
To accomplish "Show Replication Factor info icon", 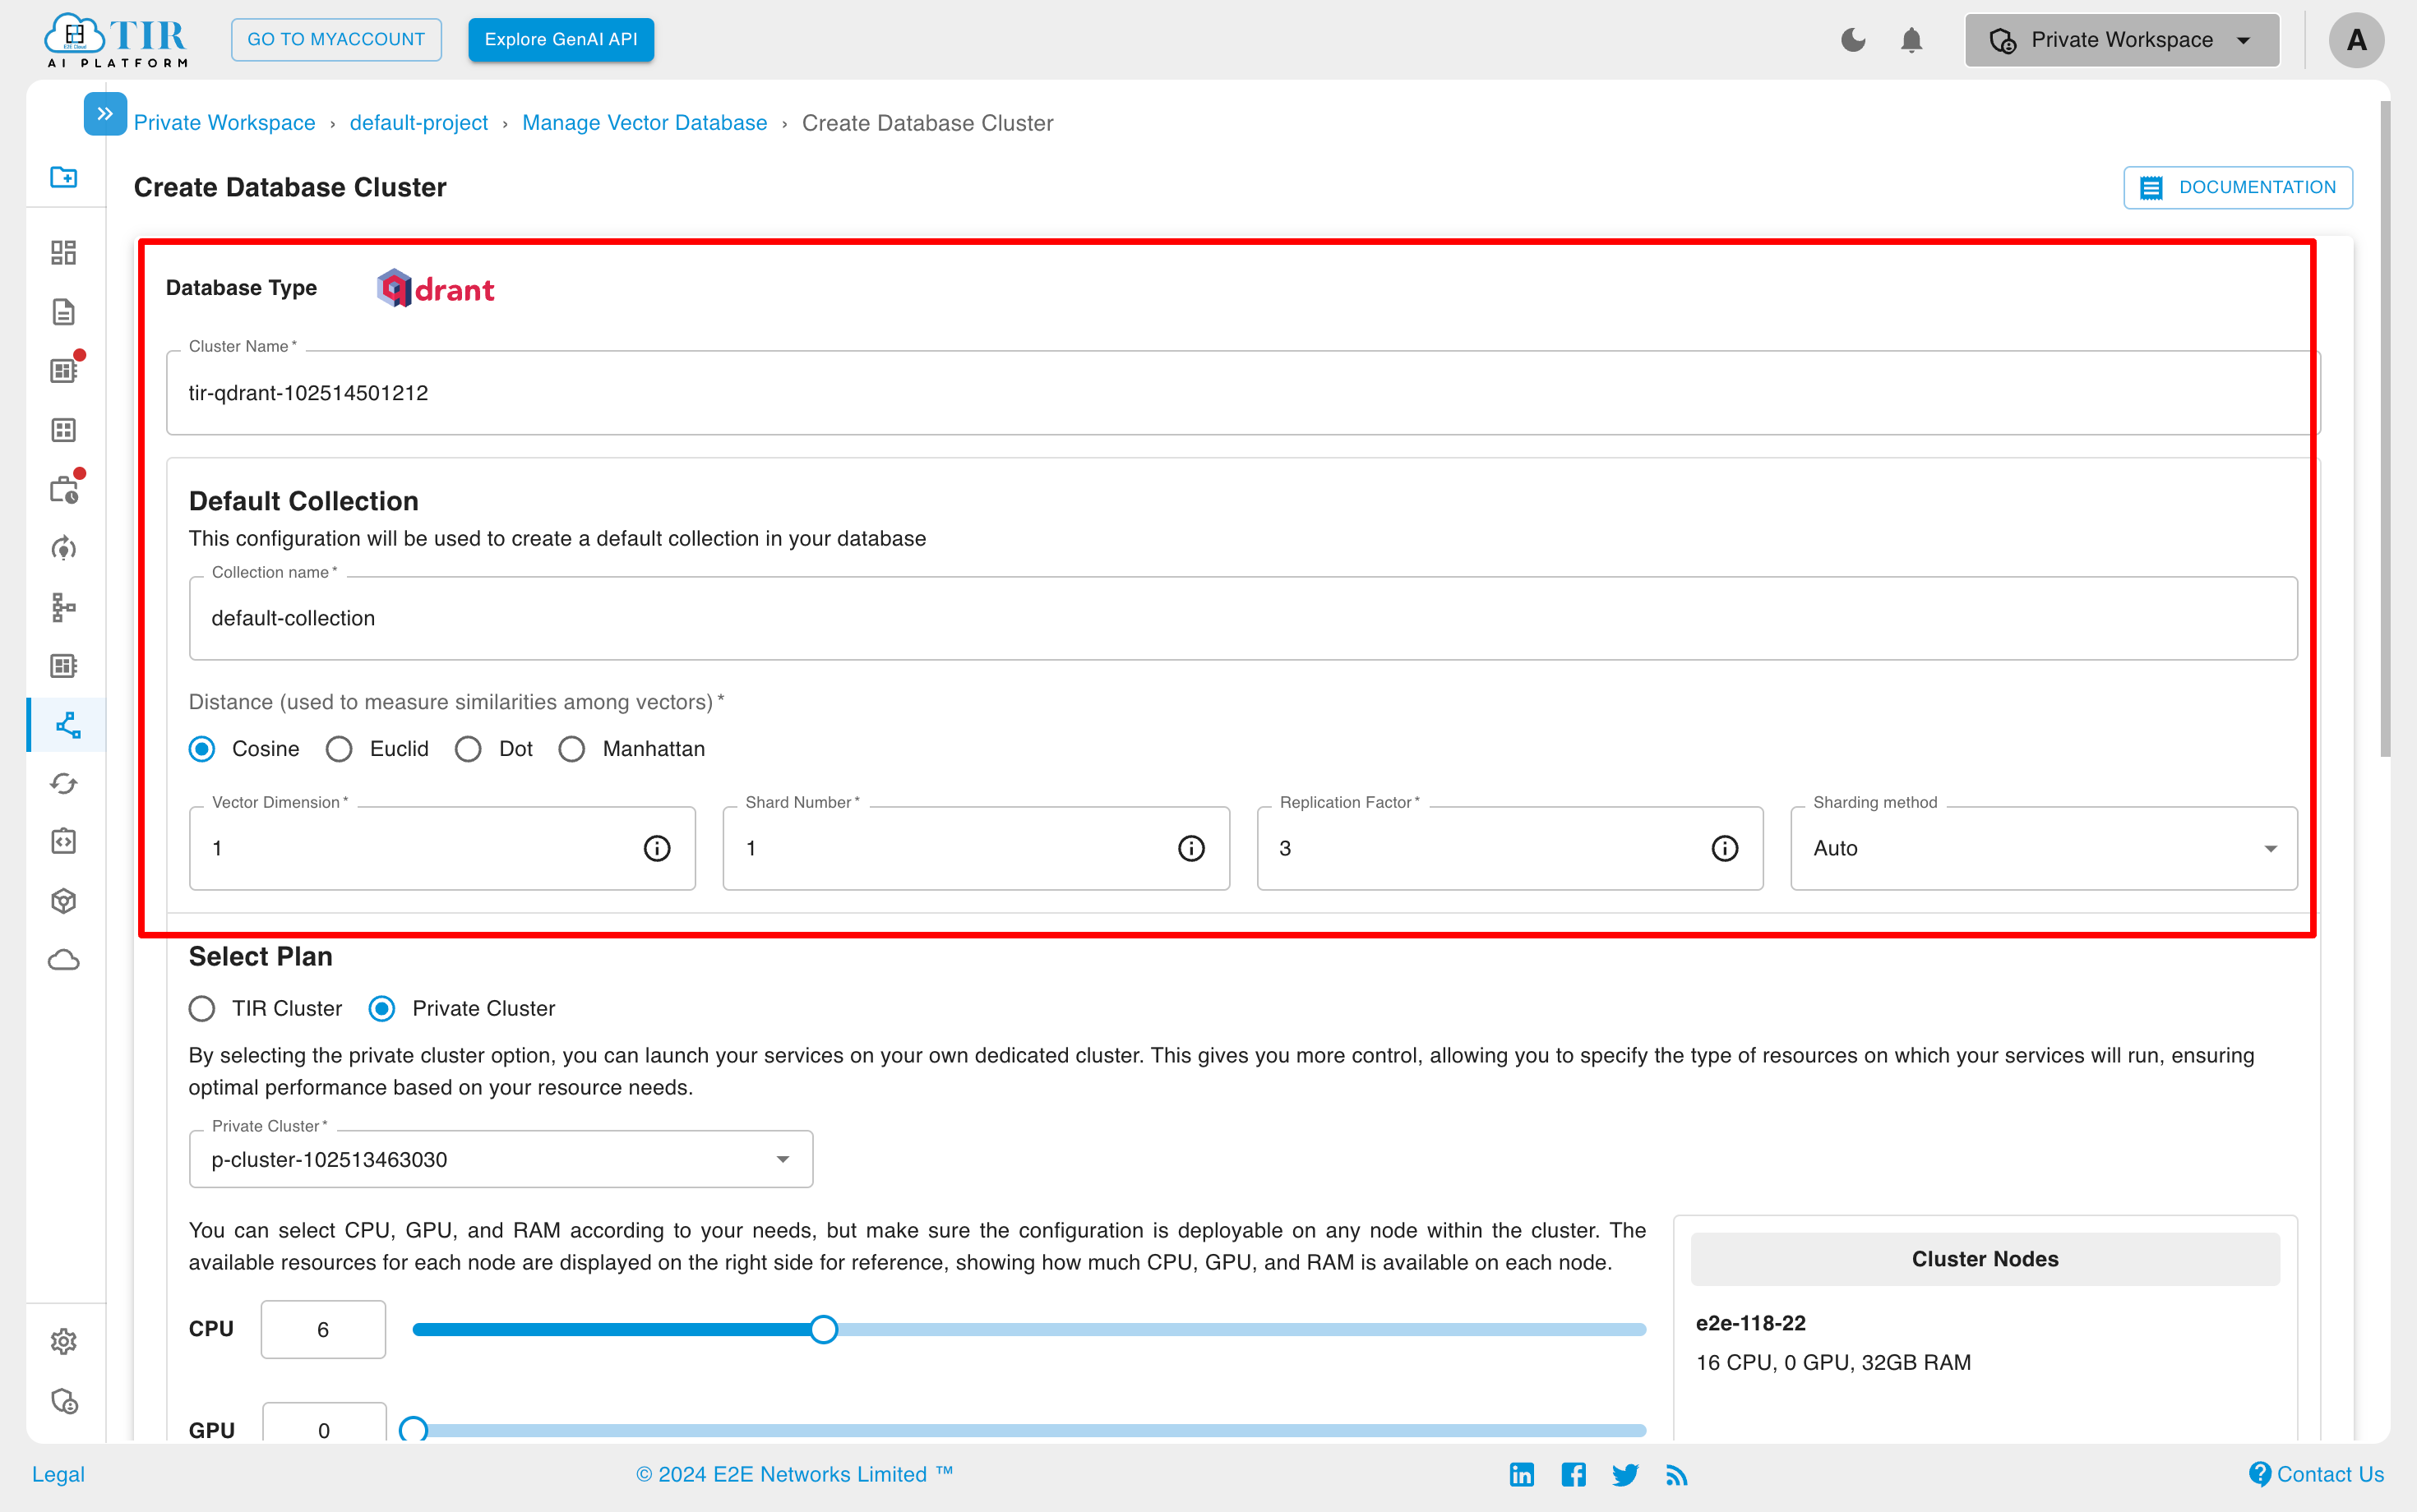I will tap(1725, 848).
